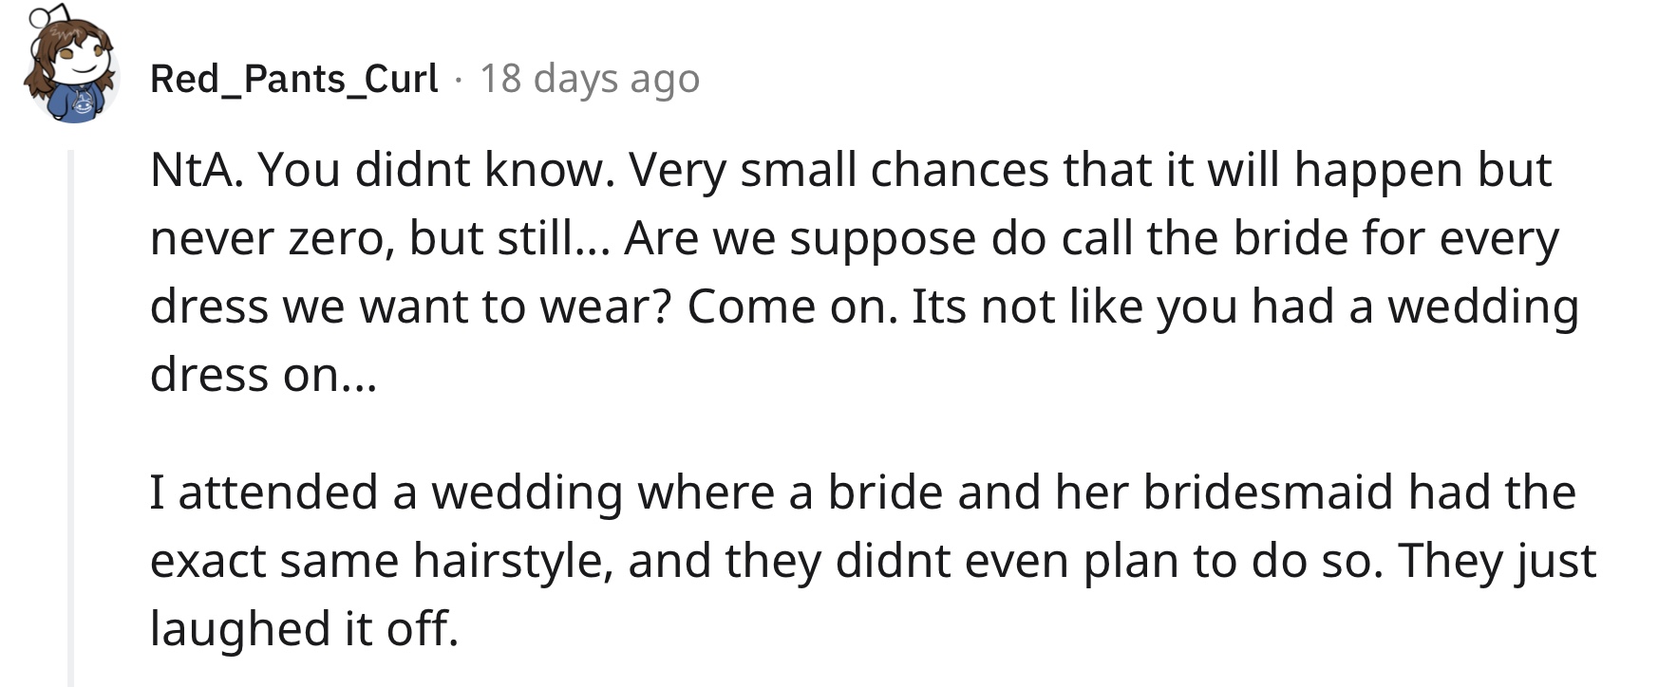
Task: Click the text 'Come on.' in the comment
Action: click(792, 306)
